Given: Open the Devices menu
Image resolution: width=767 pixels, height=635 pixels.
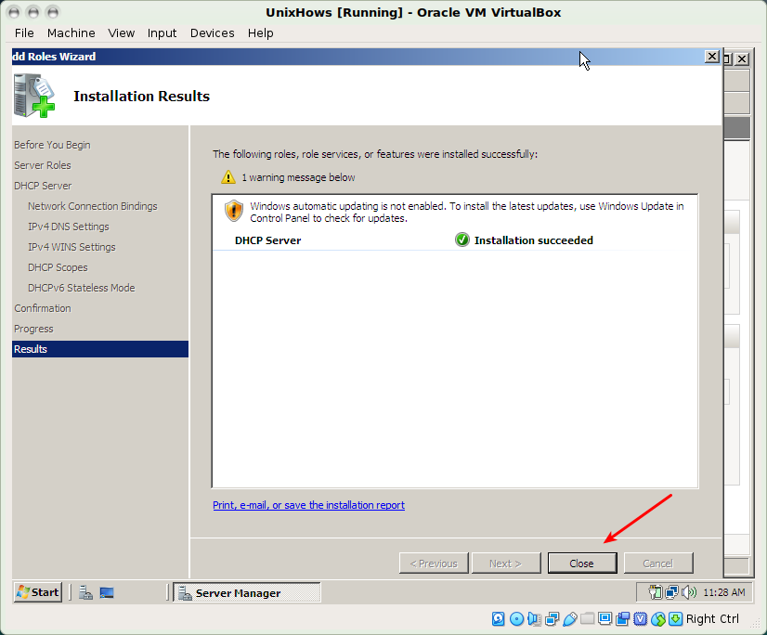Looking at the screenshot, I should pos(213,32).
